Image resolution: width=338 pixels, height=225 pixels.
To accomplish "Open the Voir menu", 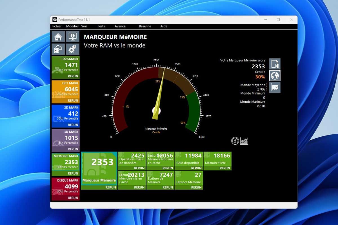I will (x=84, y=26).
